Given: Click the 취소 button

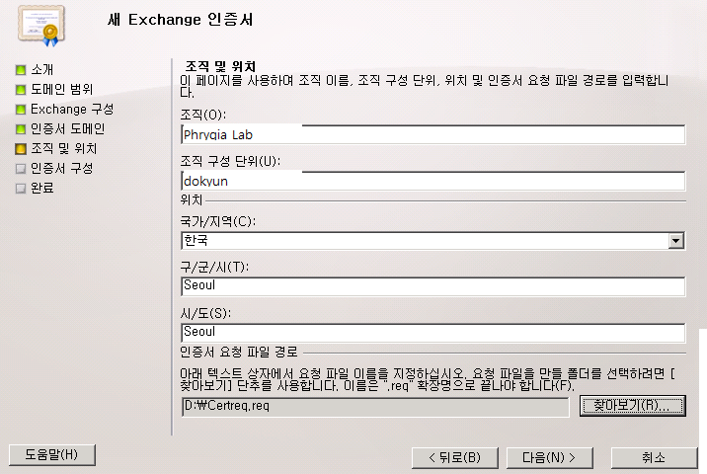Looking at the screenshot, I should (x=655, y=458).
